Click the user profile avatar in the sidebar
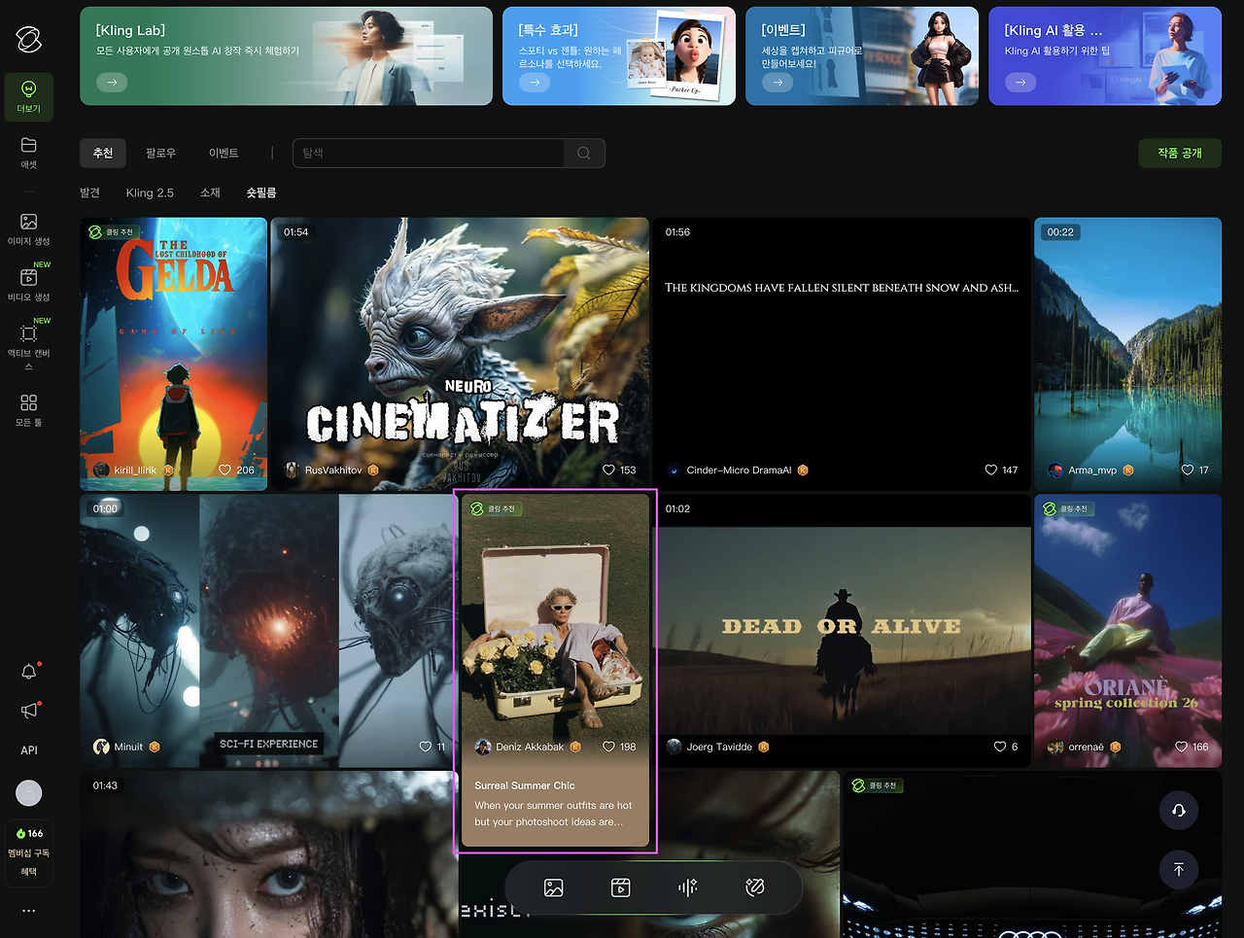 tap(29, 793)
